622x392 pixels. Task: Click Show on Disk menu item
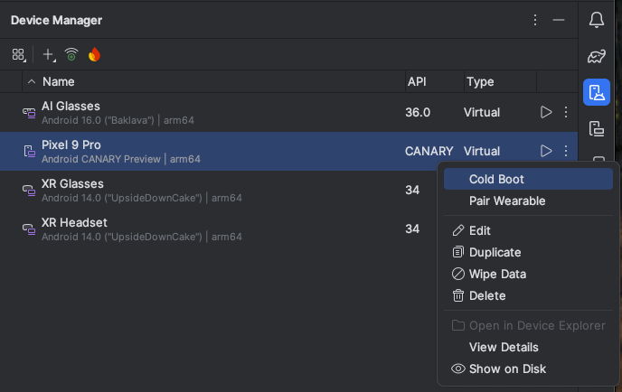[506, 369]
